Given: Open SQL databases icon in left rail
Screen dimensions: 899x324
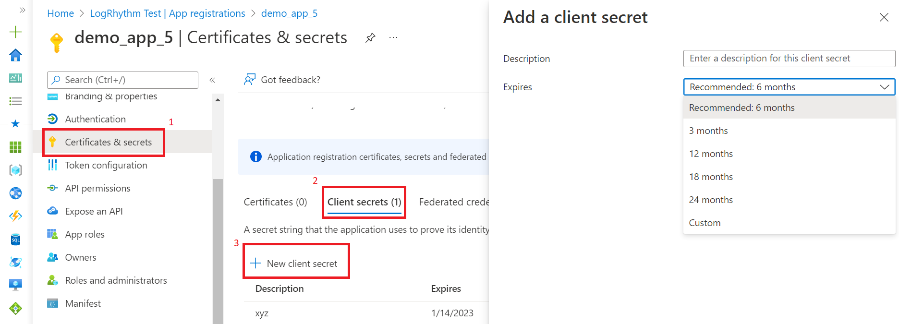Looking at the screenshot, I should pyautogui.click(x=15, y=239).
